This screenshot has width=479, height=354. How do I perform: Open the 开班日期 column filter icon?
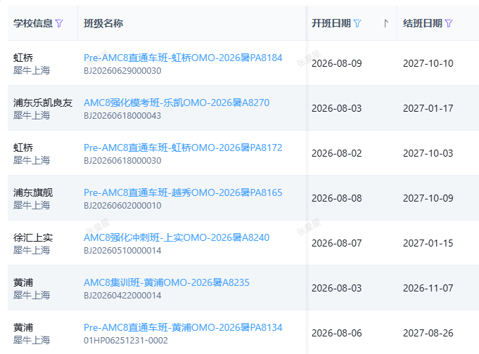click(x=357, y=23)
